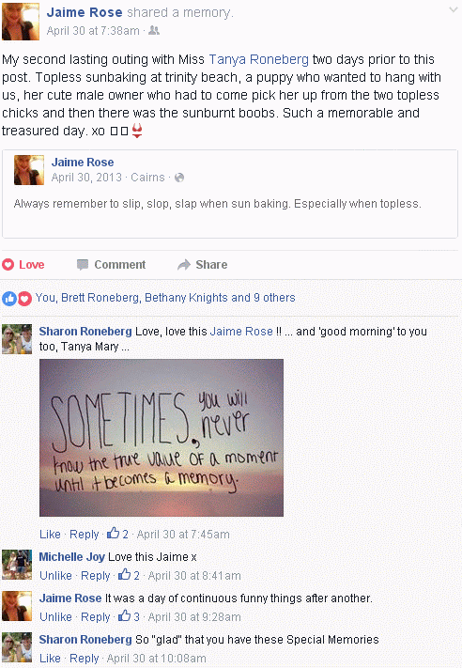This screenshot has height=668, width=462.
Task: Click the blue like reaction icon
Action: pos(9,298)
